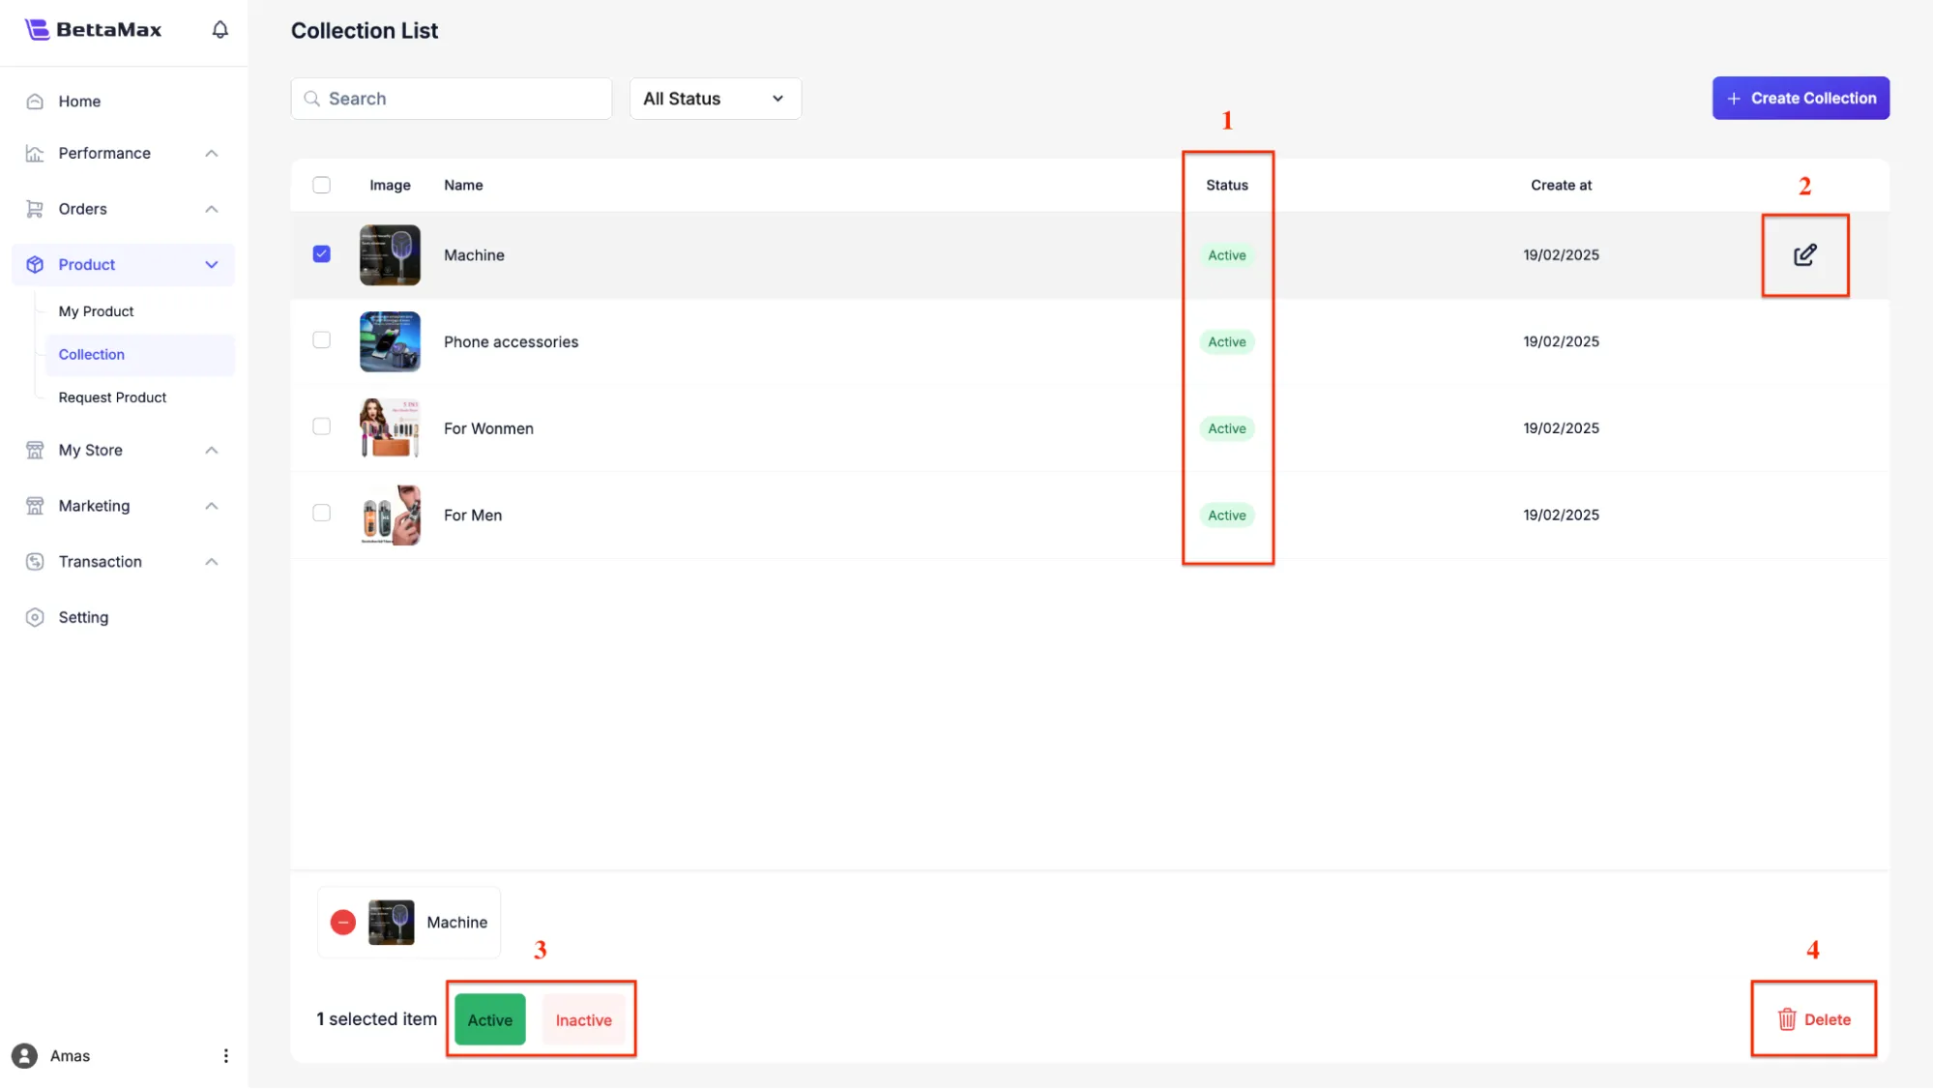Open the three-dot menu next to Amas

pyautogui.click(x=226, y=1056)
